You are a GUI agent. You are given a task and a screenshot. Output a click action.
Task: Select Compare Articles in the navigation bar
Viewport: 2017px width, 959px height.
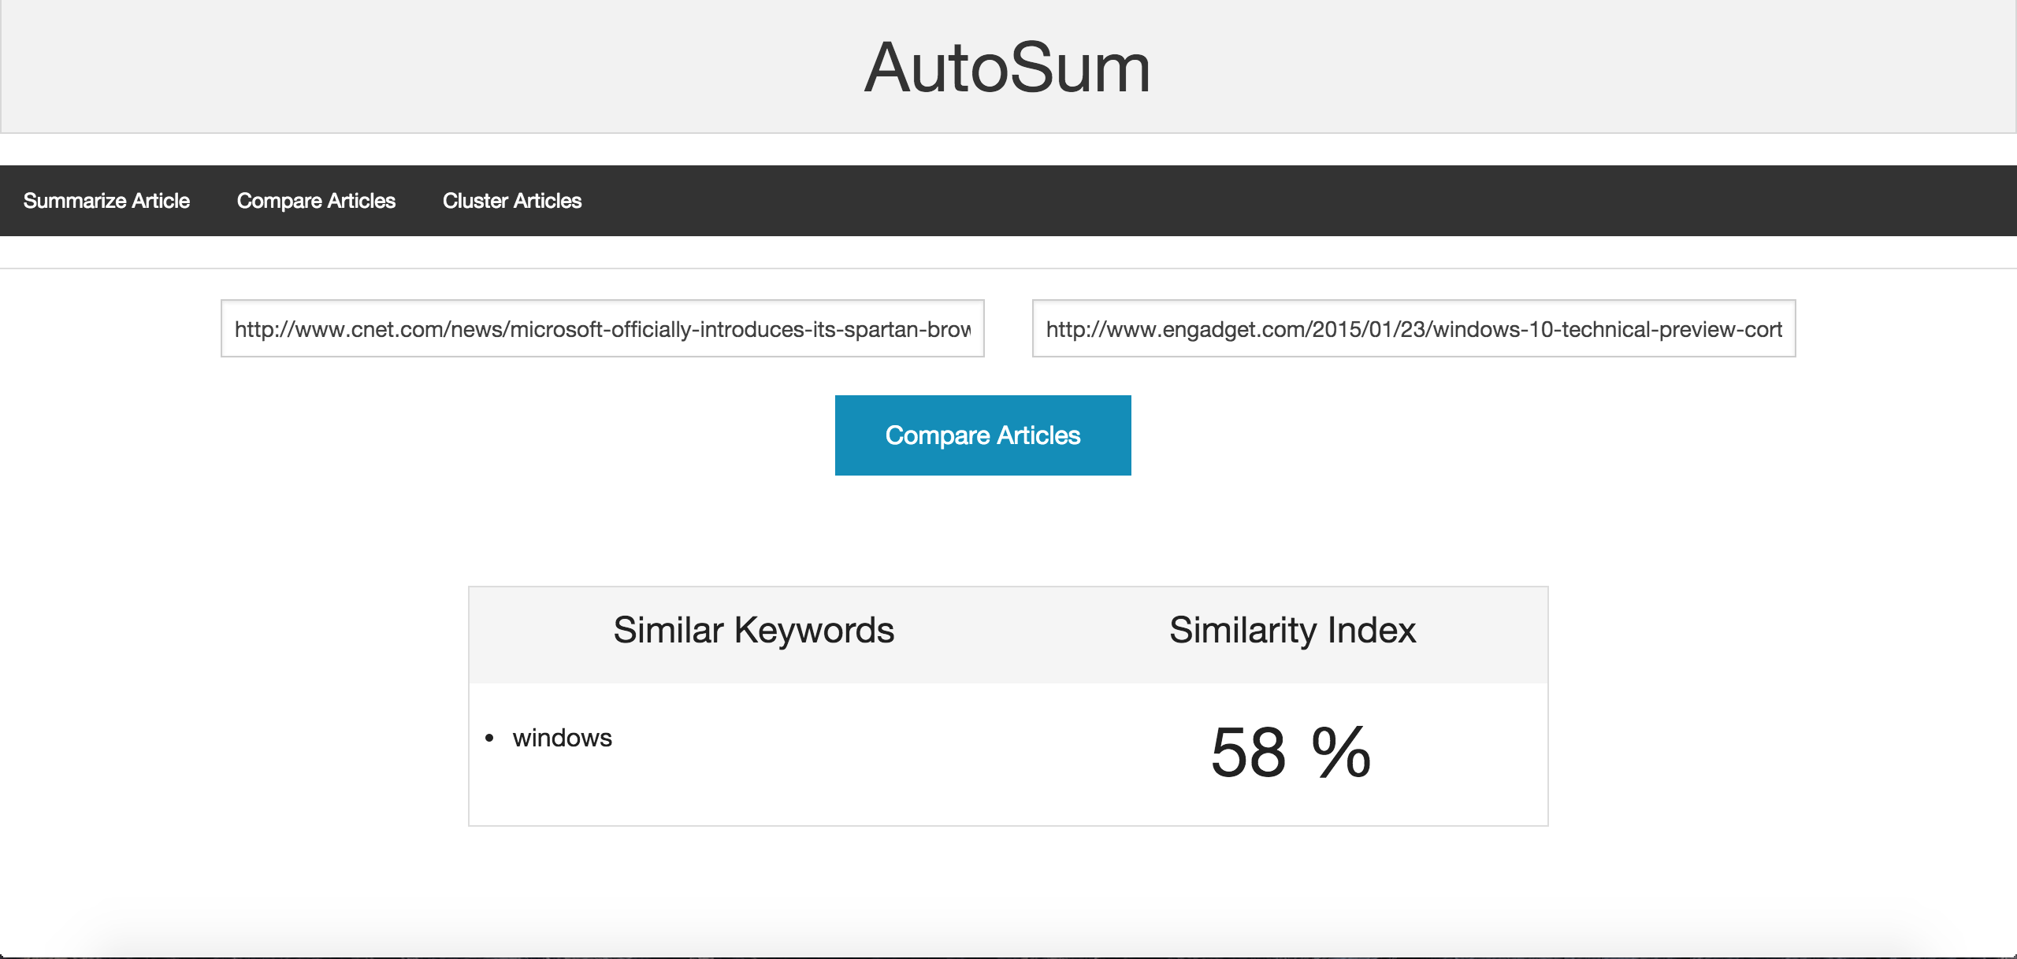(316, 201)
